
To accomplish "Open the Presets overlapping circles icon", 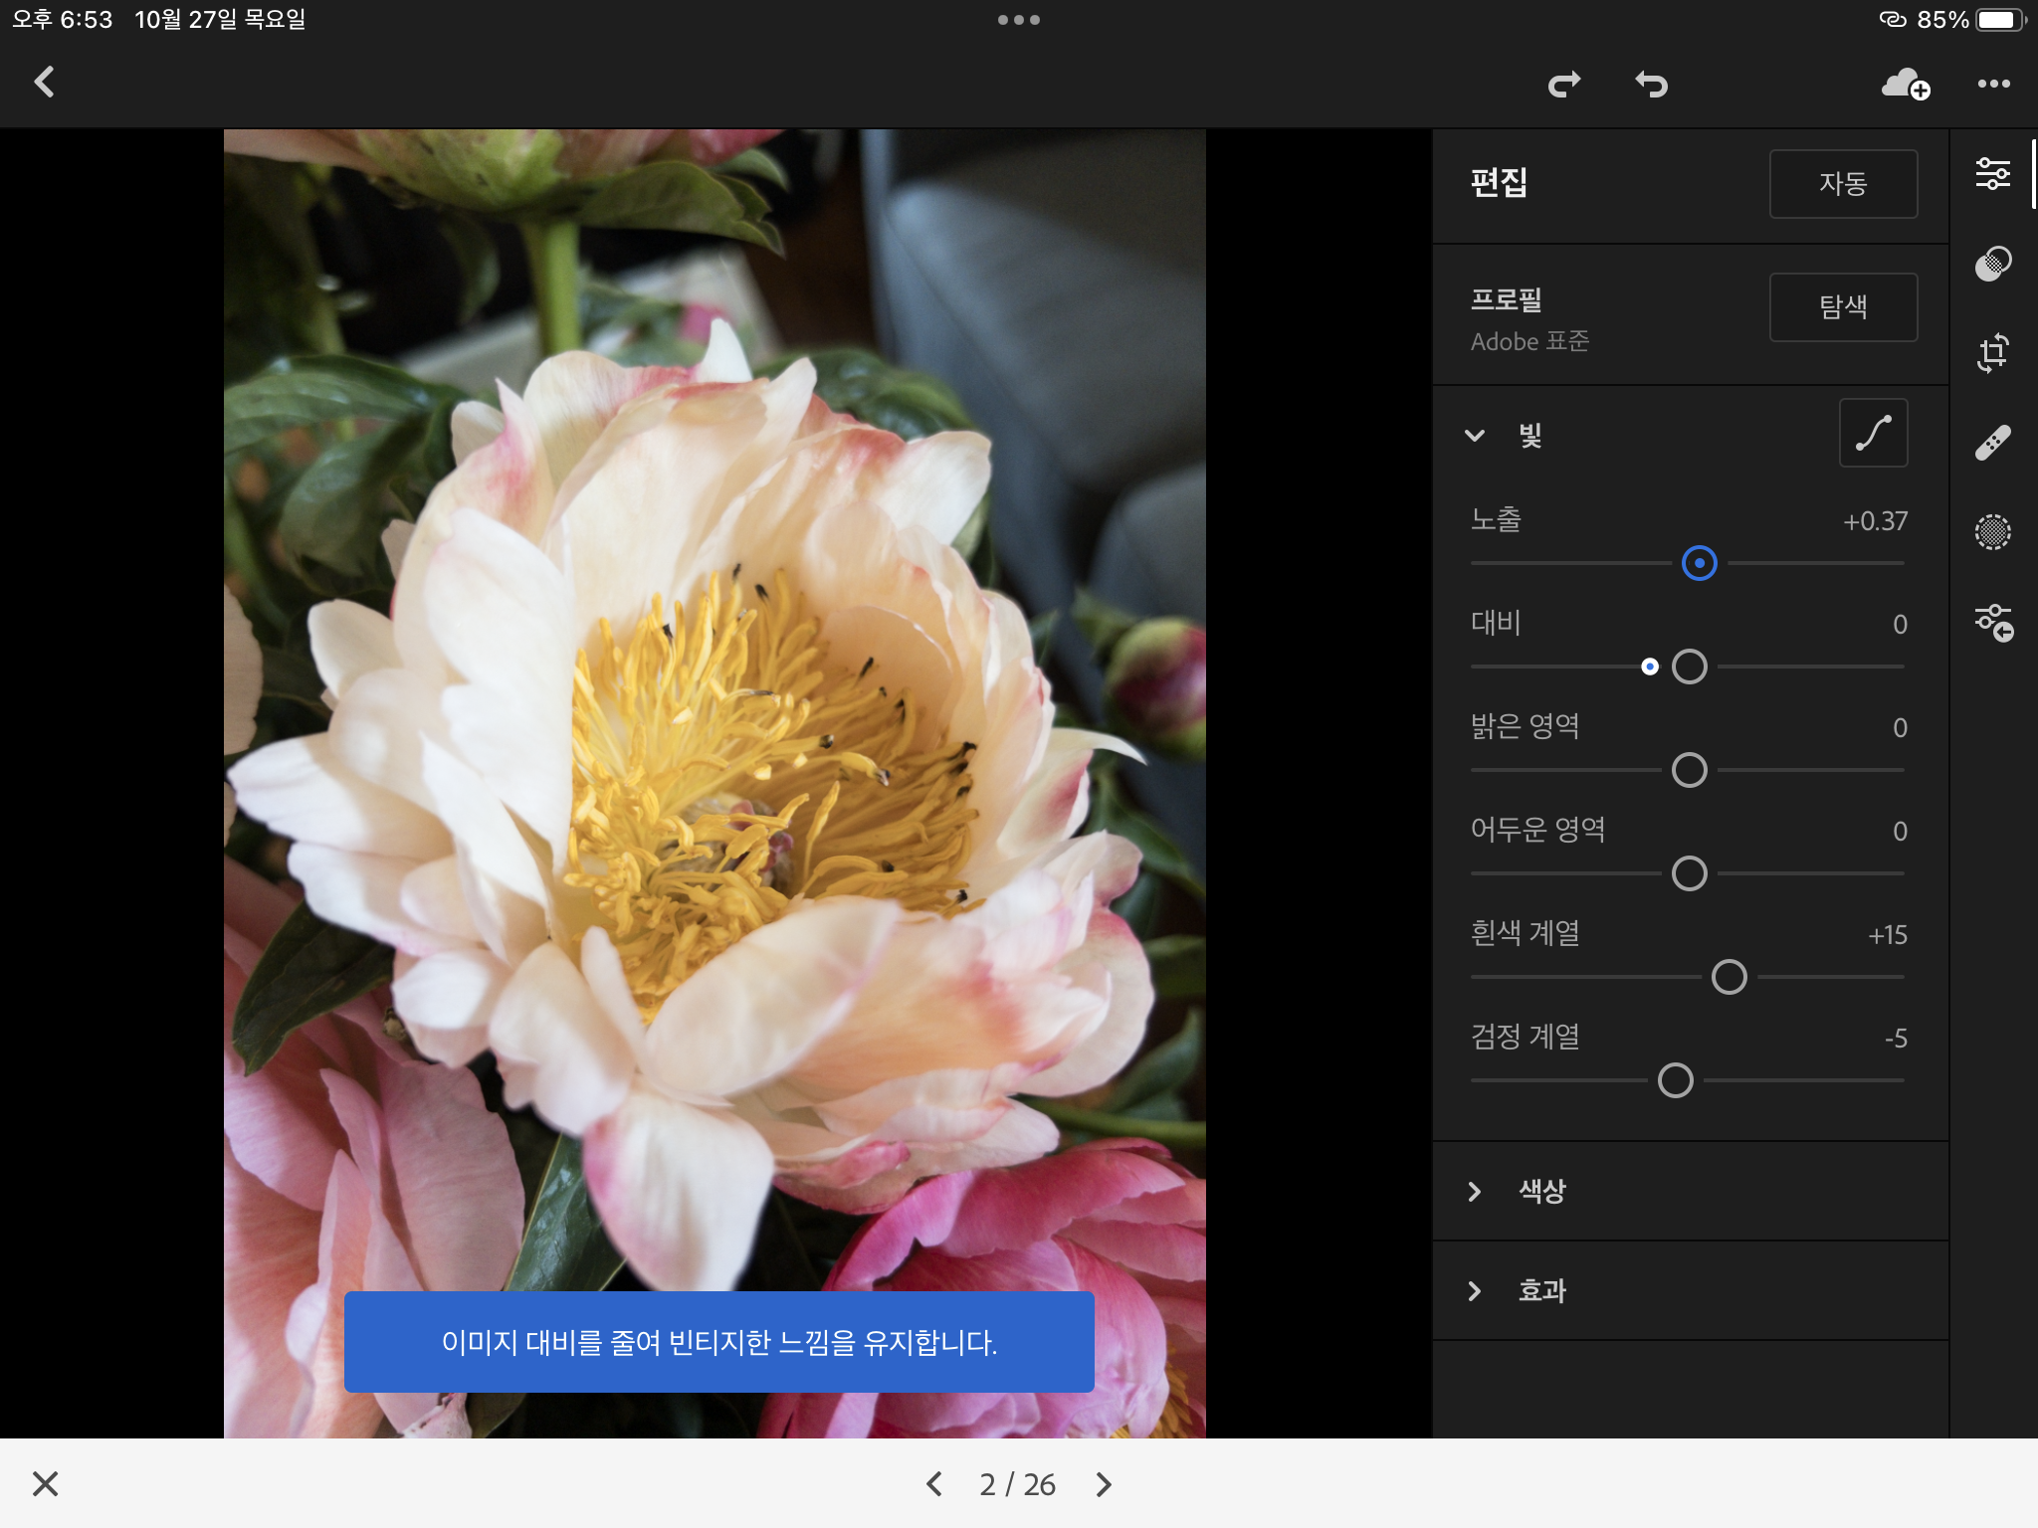I will point(1992,264).
